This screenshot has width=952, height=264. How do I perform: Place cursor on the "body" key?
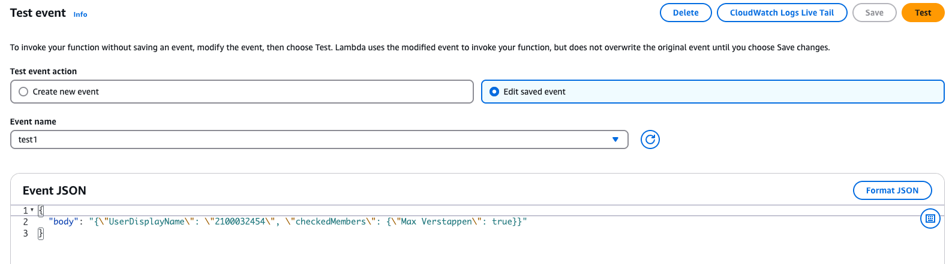[61, 221]
